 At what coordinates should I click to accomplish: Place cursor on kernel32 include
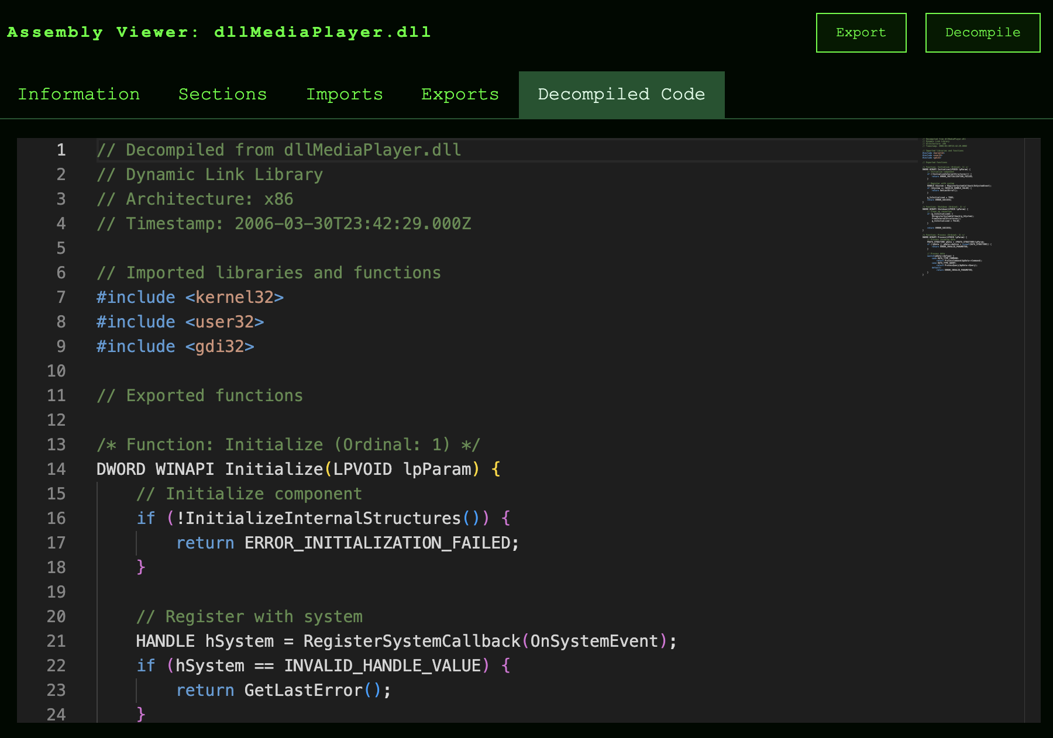[234, 297]
